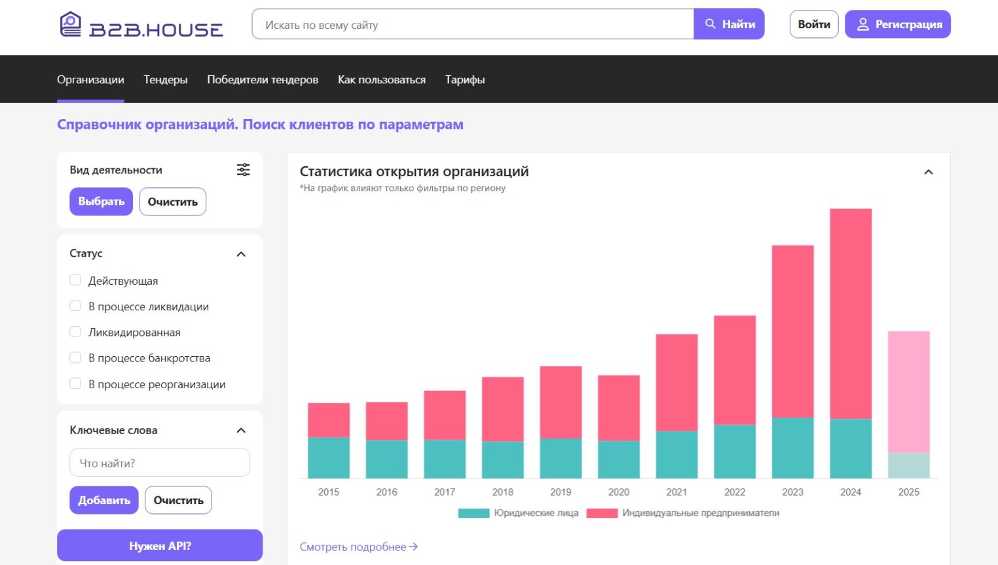
Task: Check the В процессе банкротства option
Action: tap(75, 357)
